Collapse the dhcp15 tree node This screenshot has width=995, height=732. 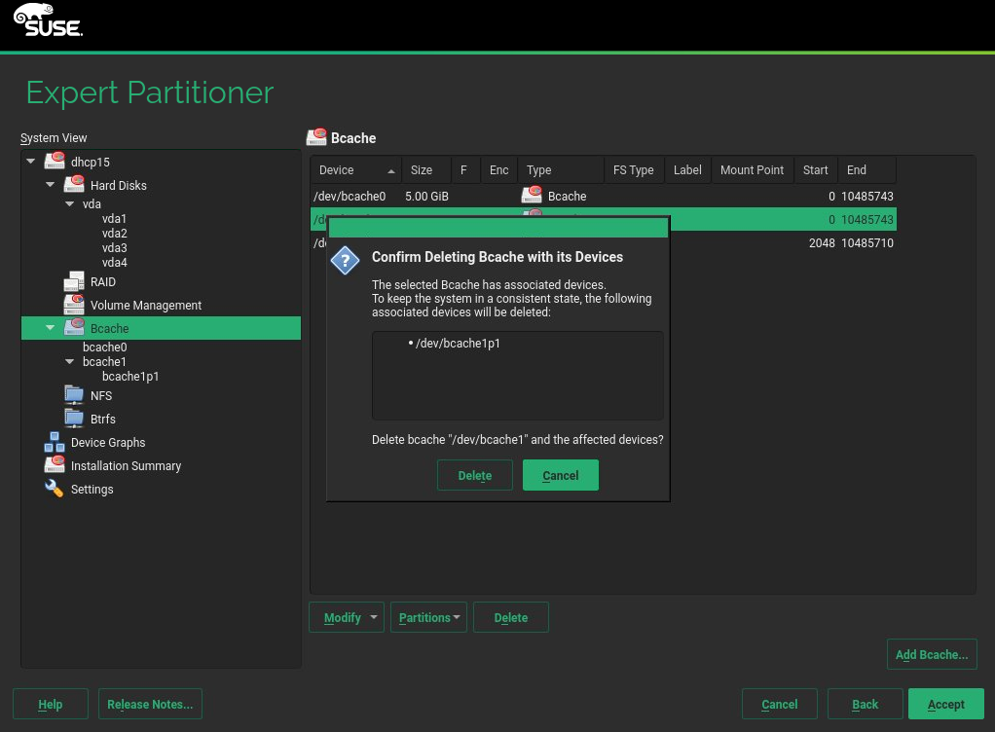click(31, 162)
